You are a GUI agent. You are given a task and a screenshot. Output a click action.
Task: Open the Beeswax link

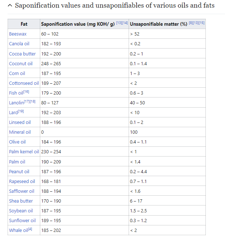click(x=17, y=34)
